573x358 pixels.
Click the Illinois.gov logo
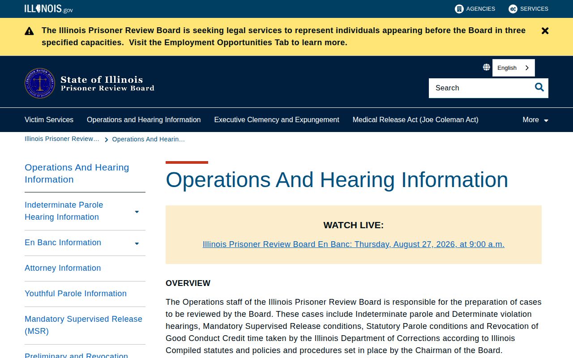(x=48, y=9)
